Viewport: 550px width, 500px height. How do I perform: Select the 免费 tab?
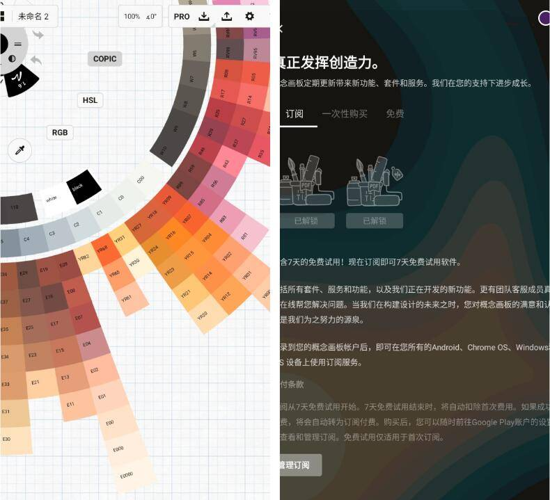click(x=395, y=114)
